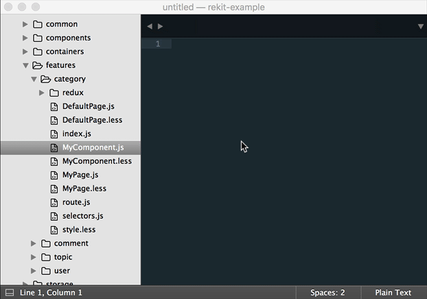The width and height of the screenshot is (427, 299).
Task: Click the redux folder icon
Action: [x=54, y=93]
